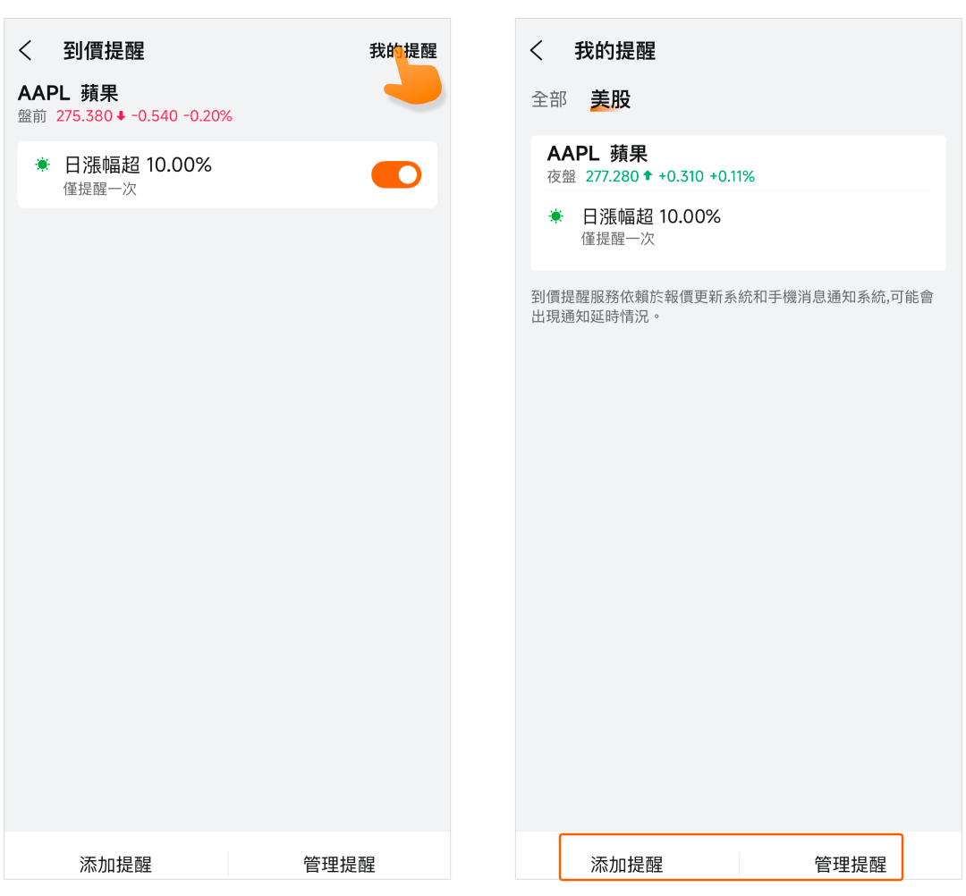Tap 添加提醒 on the 我的提醒 screen
The image size is (966, 896).
[626, 864]
